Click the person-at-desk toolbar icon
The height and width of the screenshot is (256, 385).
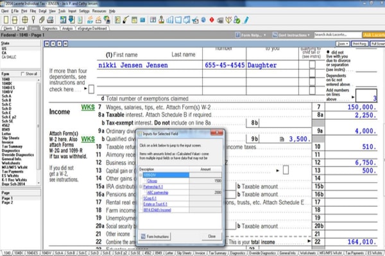pyautogui.click(x=161, y=20)
